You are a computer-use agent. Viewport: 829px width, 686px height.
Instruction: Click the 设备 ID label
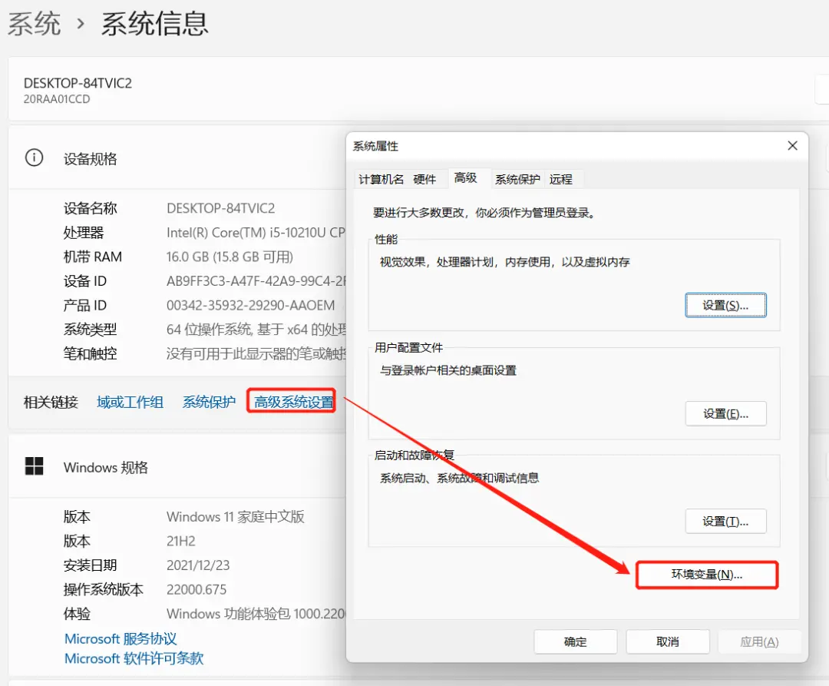(x=85, y=281)
